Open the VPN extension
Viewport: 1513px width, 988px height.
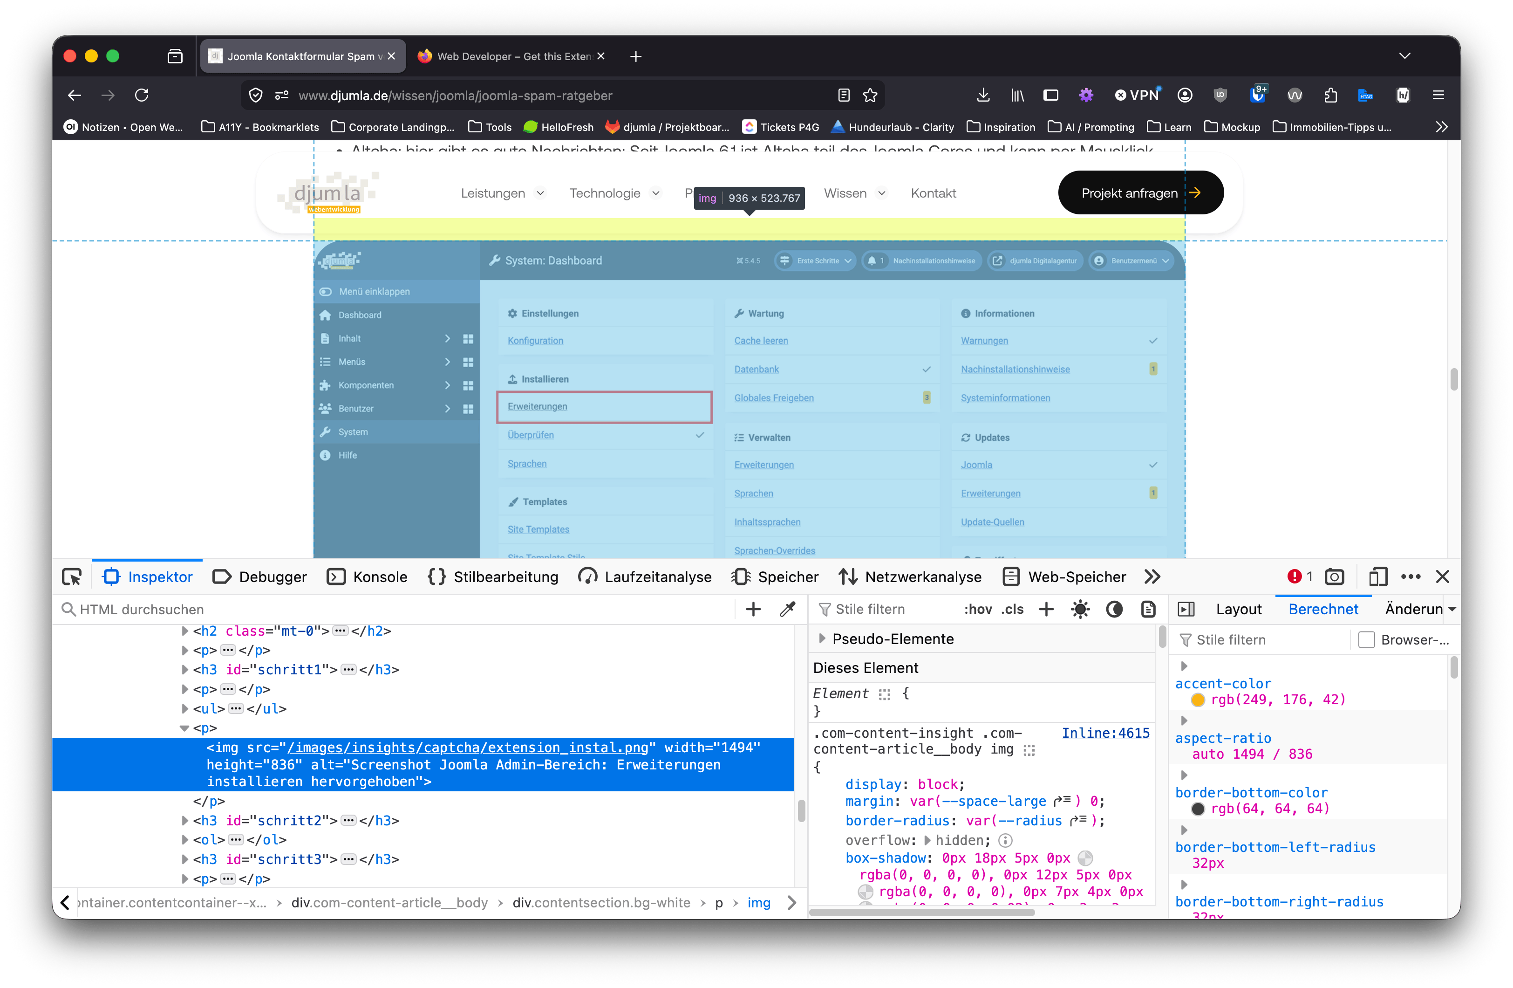pyautogui.click(x=1137, y=95)
